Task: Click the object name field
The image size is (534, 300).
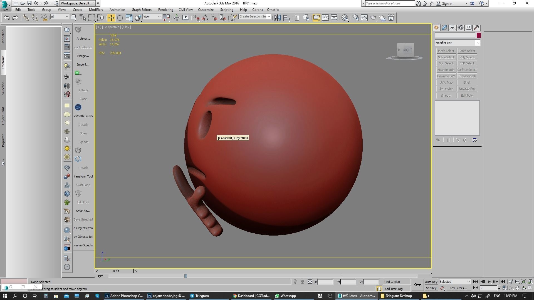Action: (455, 36)
